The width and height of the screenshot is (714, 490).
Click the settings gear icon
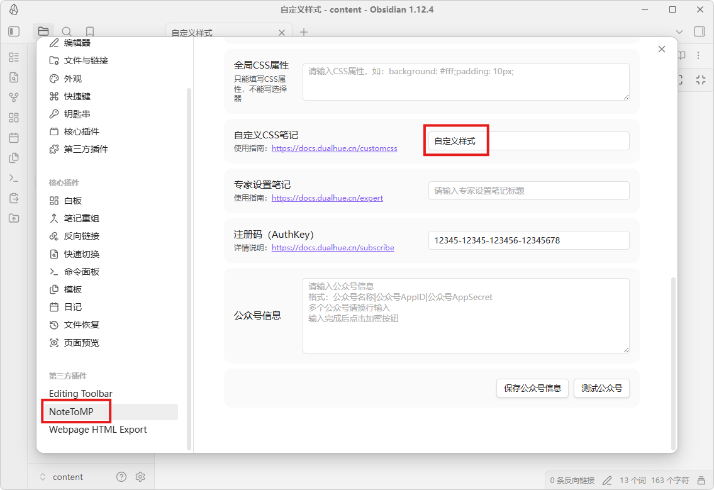click(x=140, y=477)
